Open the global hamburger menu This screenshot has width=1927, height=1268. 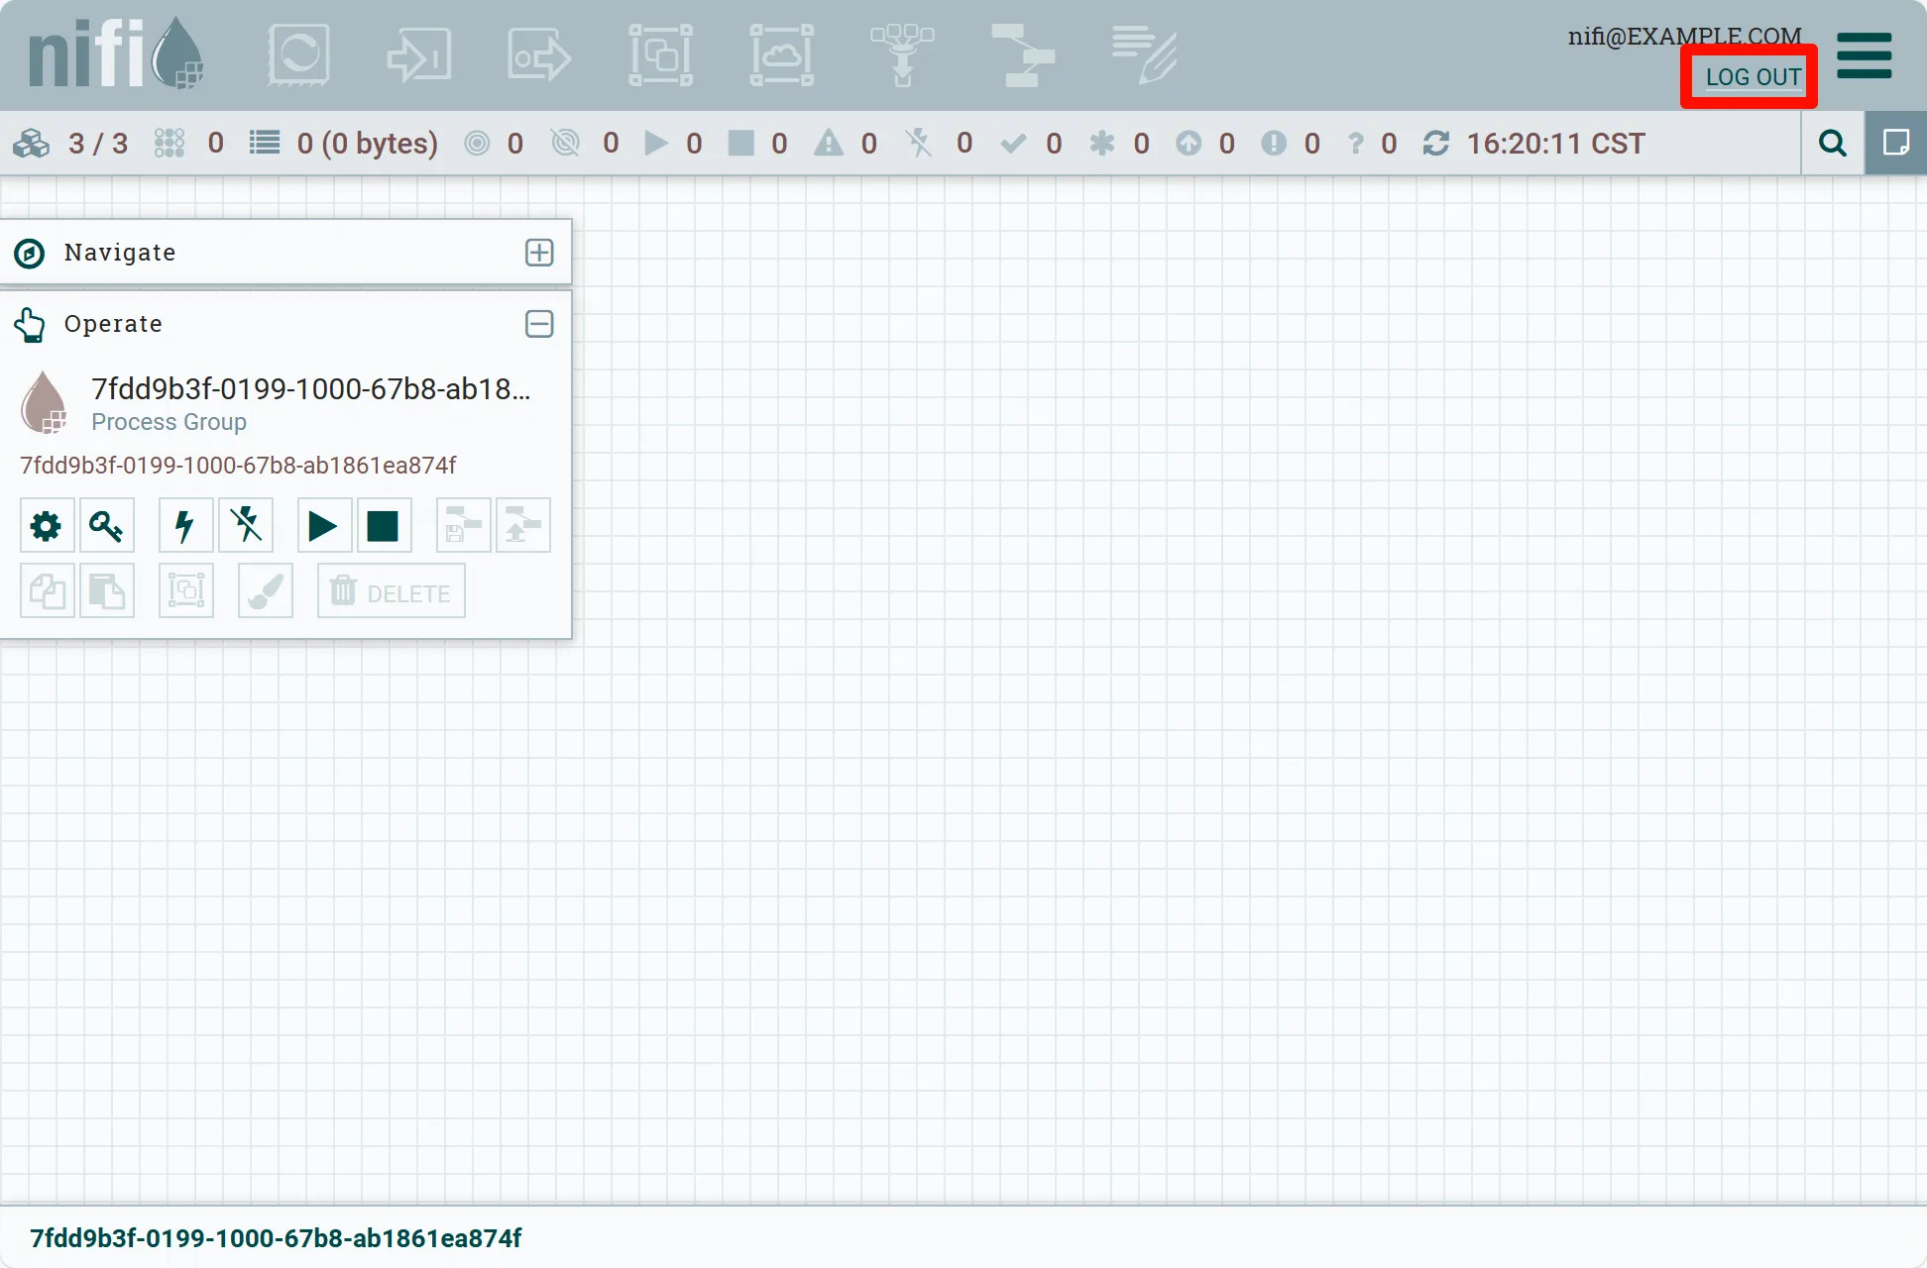click(1864, 55)
